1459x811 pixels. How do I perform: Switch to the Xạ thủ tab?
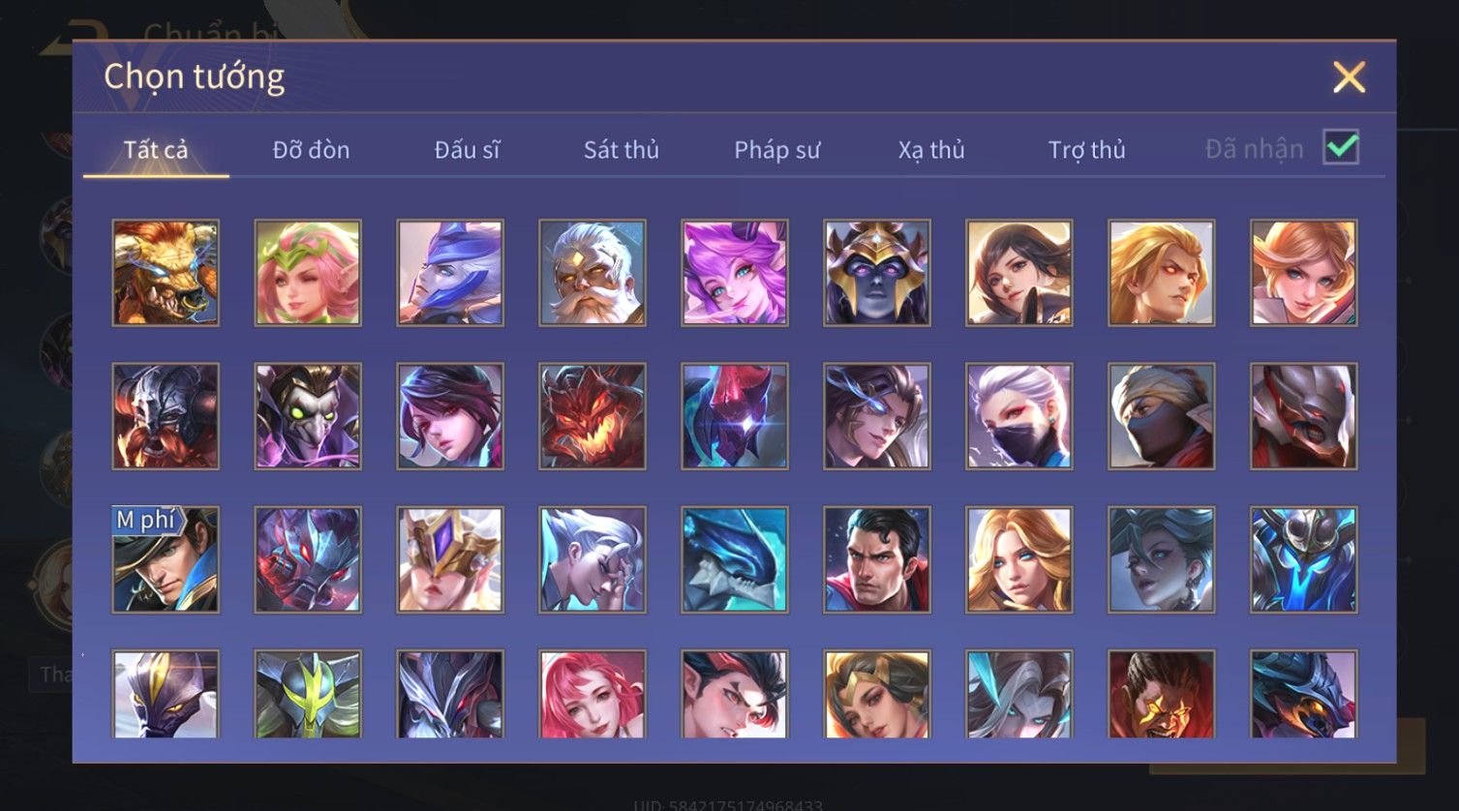[x=931, y=150]
